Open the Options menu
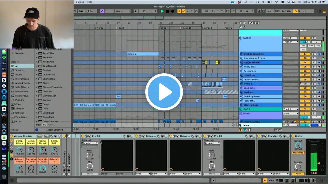Screen dimensions: 328x184 click(80, 2)
